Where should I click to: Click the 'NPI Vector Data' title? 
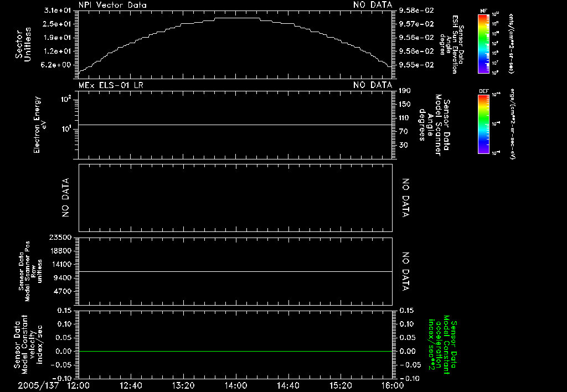click(112, 5)
